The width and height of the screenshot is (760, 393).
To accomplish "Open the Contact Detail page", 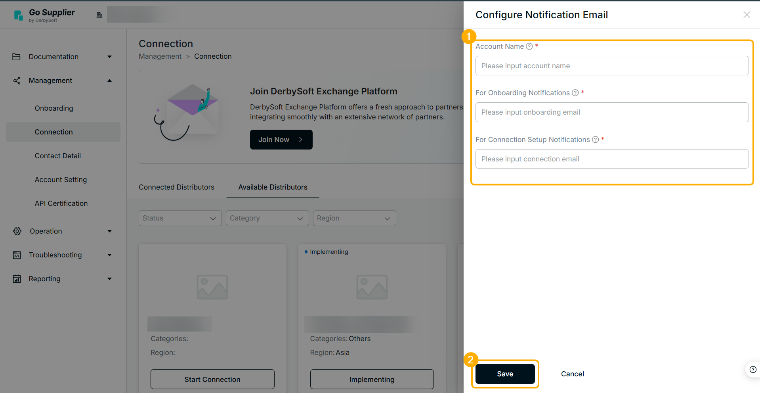I will point(58,156).
